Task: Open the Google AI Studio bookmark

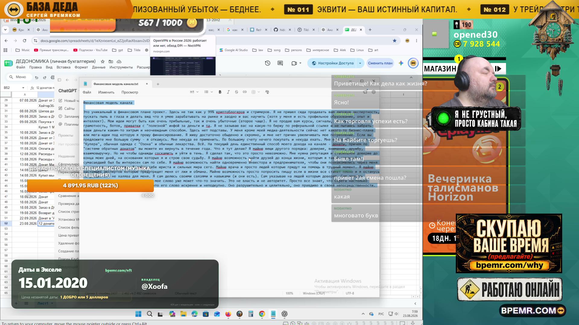Action: (233, 50)
